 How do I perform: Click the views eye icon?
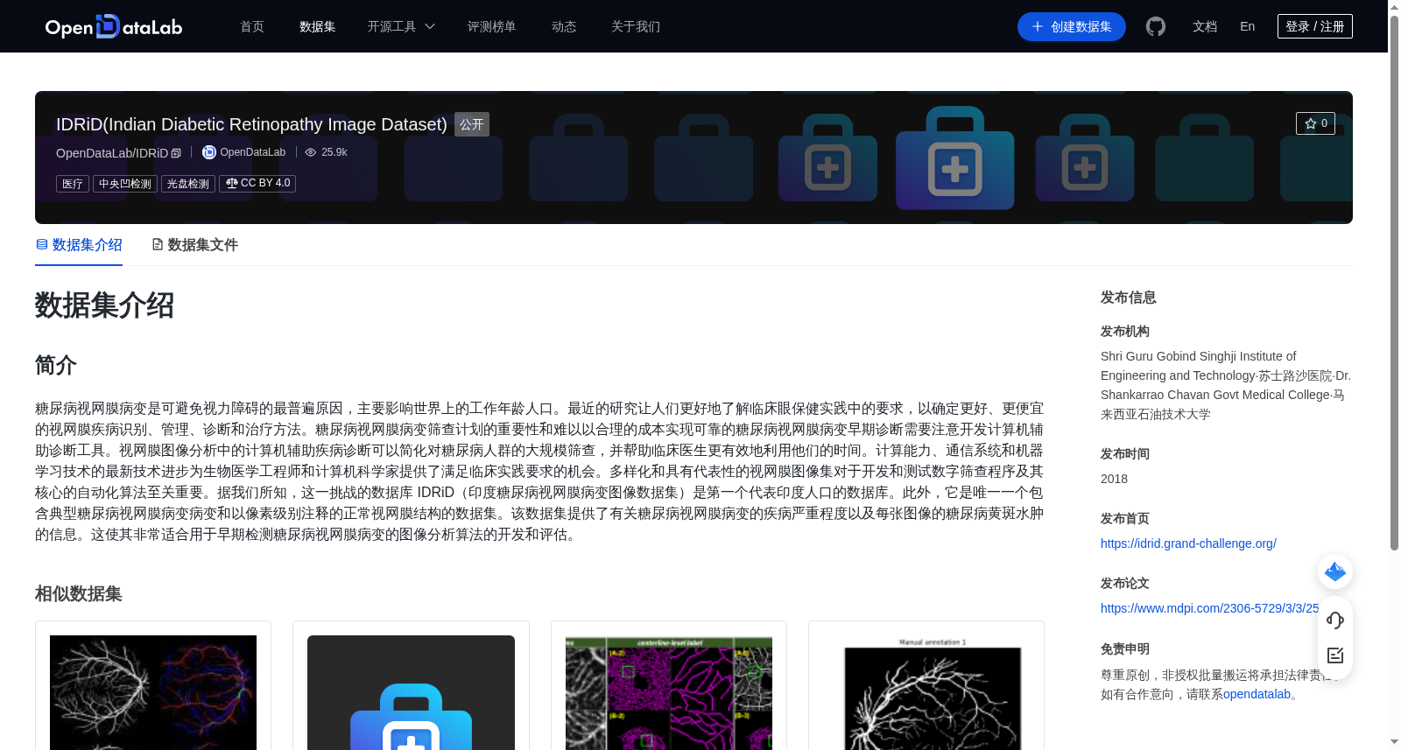pyautogui.click(x=310, y=152)
